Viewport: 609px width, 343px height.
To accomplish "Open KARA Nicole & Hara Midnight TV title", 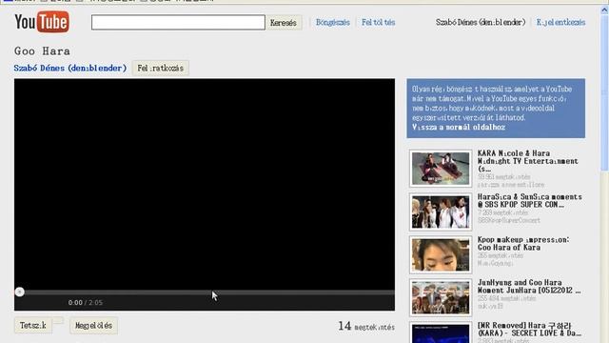I will pyautogui.click(x=528, y=161).
